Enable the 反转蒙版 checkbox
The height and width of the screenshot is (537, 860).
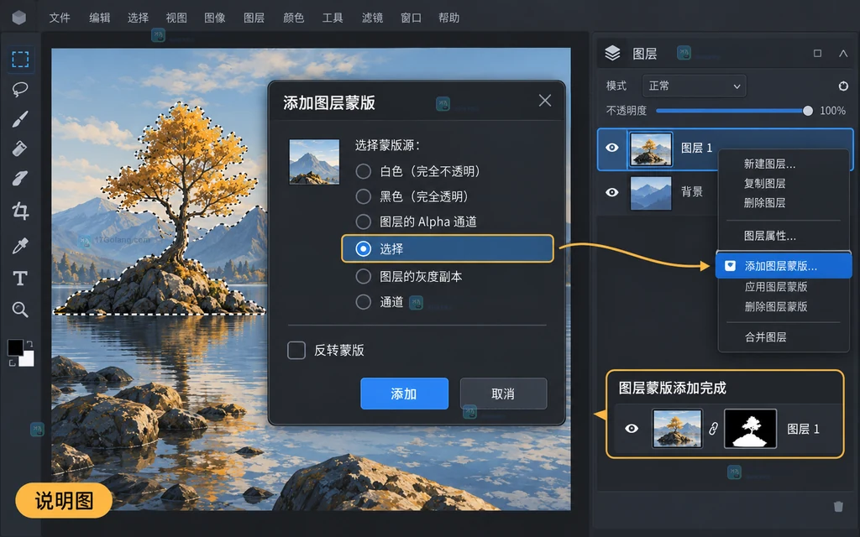pos(296,350)
